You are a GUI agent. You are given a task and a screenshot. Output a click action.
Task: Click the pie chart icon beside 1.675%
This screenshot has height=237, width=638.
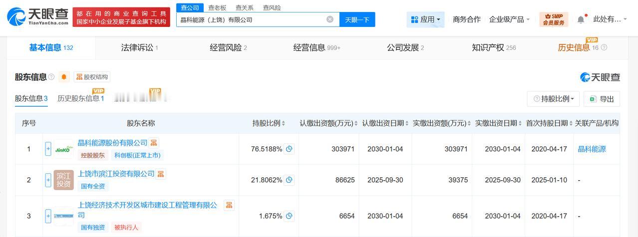coord(289,216)
